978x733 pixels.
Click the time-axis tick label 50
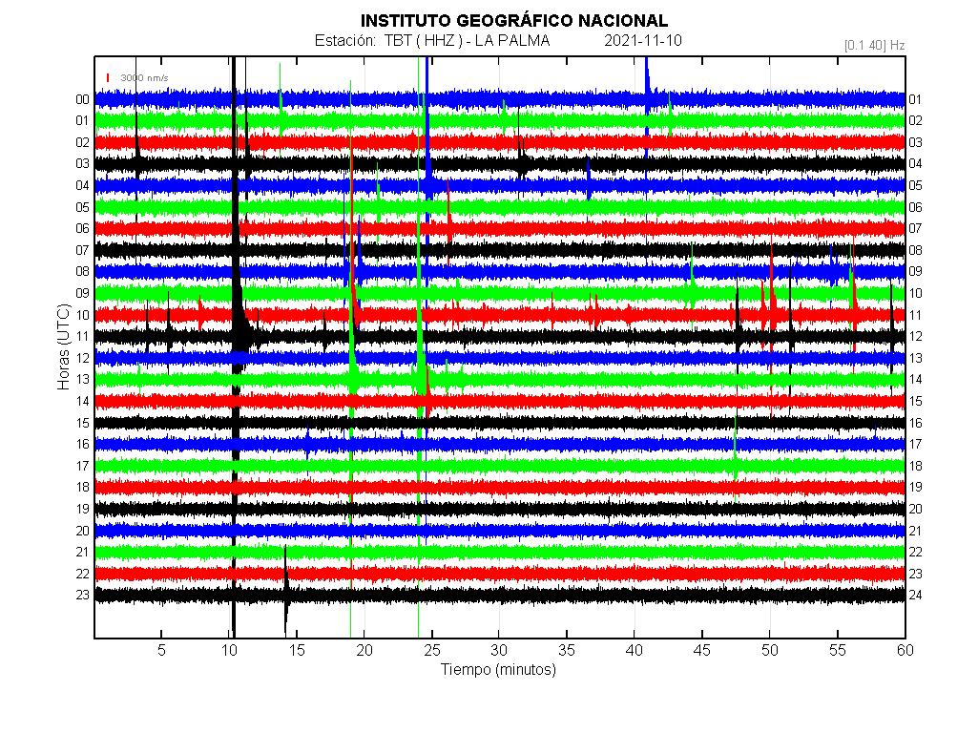[x=770, y=650]
